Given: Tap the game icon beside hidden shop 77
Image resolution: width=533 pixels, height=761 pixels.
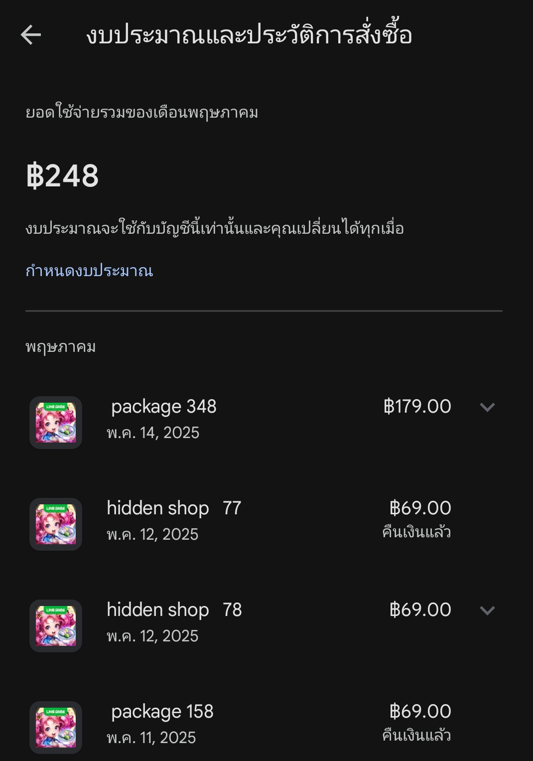Looking at the screenshot, I should coord(56,524).
